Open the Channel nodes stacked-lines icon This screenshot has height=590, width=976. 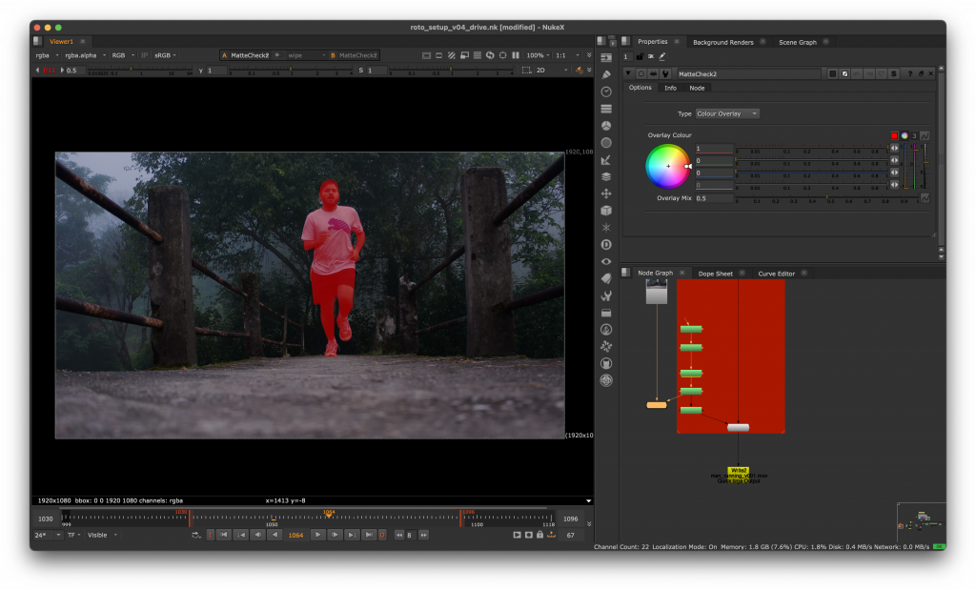[x=606, y=109]
